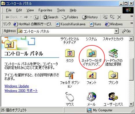The width and height of the screenshot is (135, 114).
Task: Expand the Back button history dropdown arrow
Action: tap(21, 17)
